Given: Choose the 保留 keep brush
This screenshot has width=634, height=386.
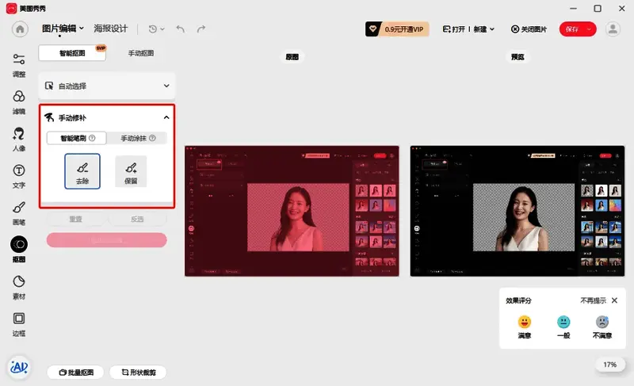Looking at the screenshot, I should [x=131, y=171].
